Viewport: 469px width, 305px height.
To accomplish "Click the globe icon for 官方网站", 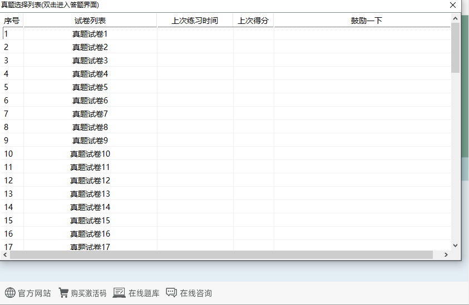I will click(x=10, y=293).
